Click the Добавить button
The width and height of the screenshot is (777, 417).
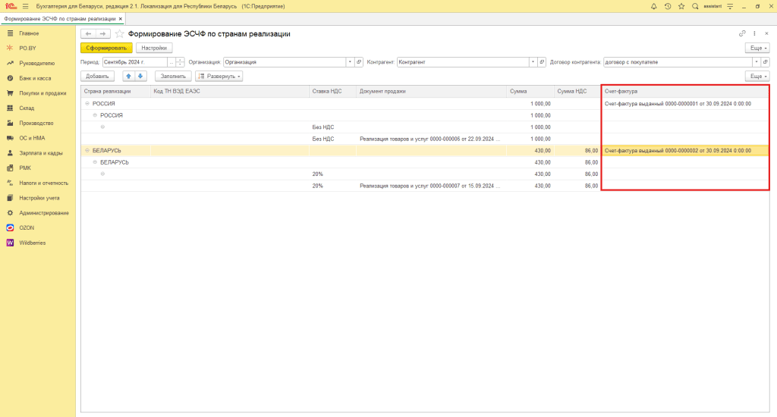tap(98, 77)
